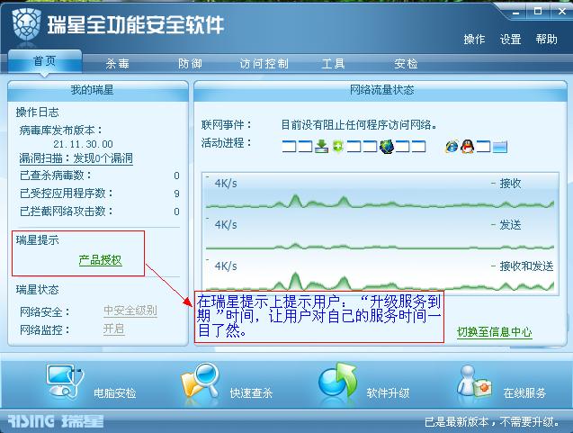Screen dimensions: 573x433
Task: Click the 已查杀病毒数 row
Action: tap(99, 176)
